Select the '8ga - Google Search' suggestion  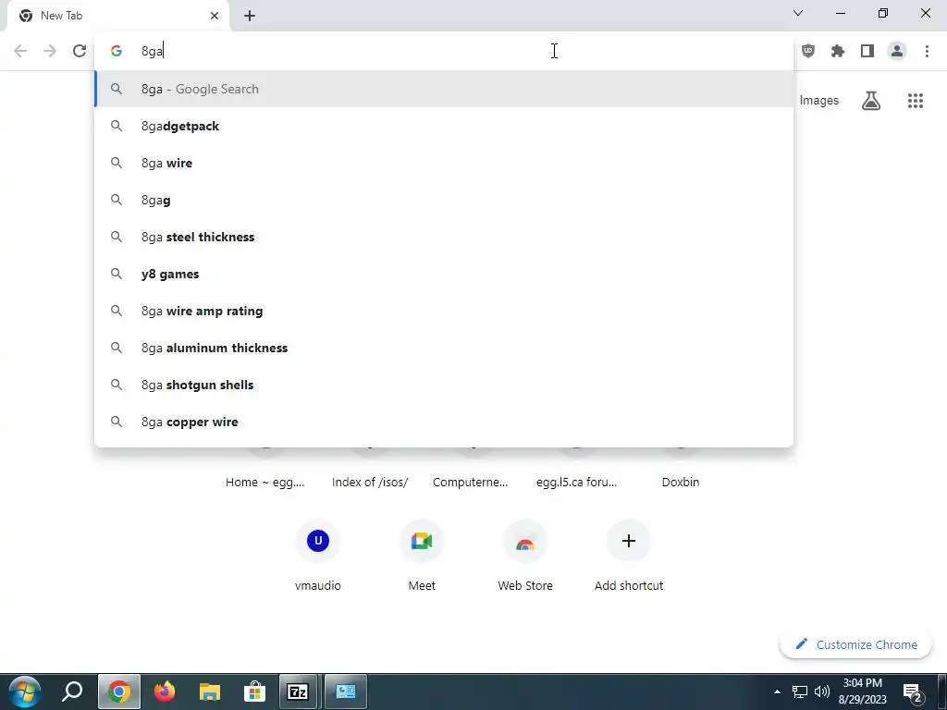[444, 89]
